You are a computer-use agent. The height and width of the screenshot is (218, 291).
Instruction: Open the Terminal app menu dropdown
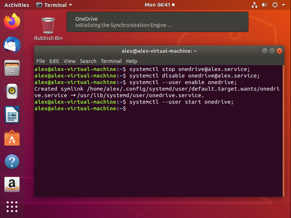pos(54,5)
